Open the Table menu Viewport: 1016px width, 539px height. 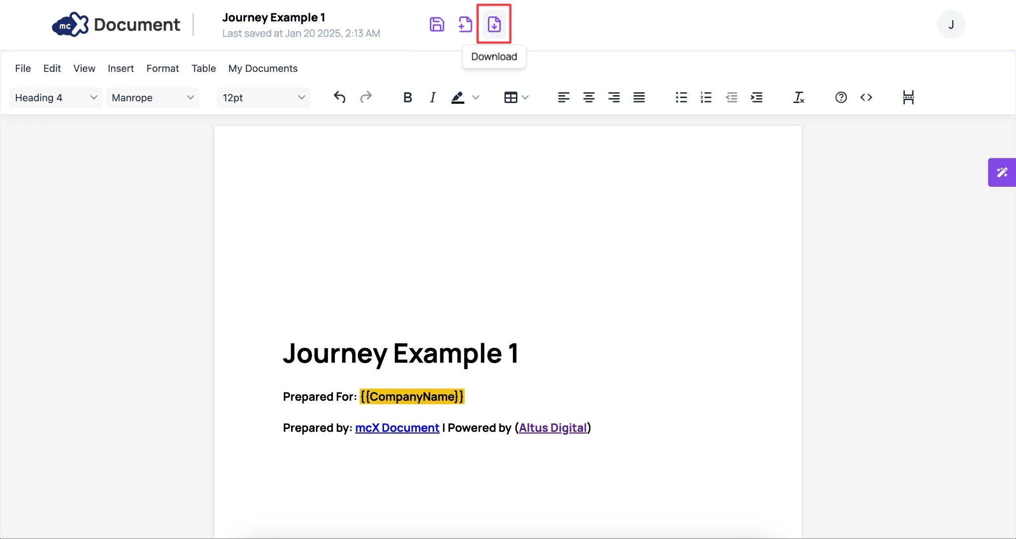pos(203,68)
